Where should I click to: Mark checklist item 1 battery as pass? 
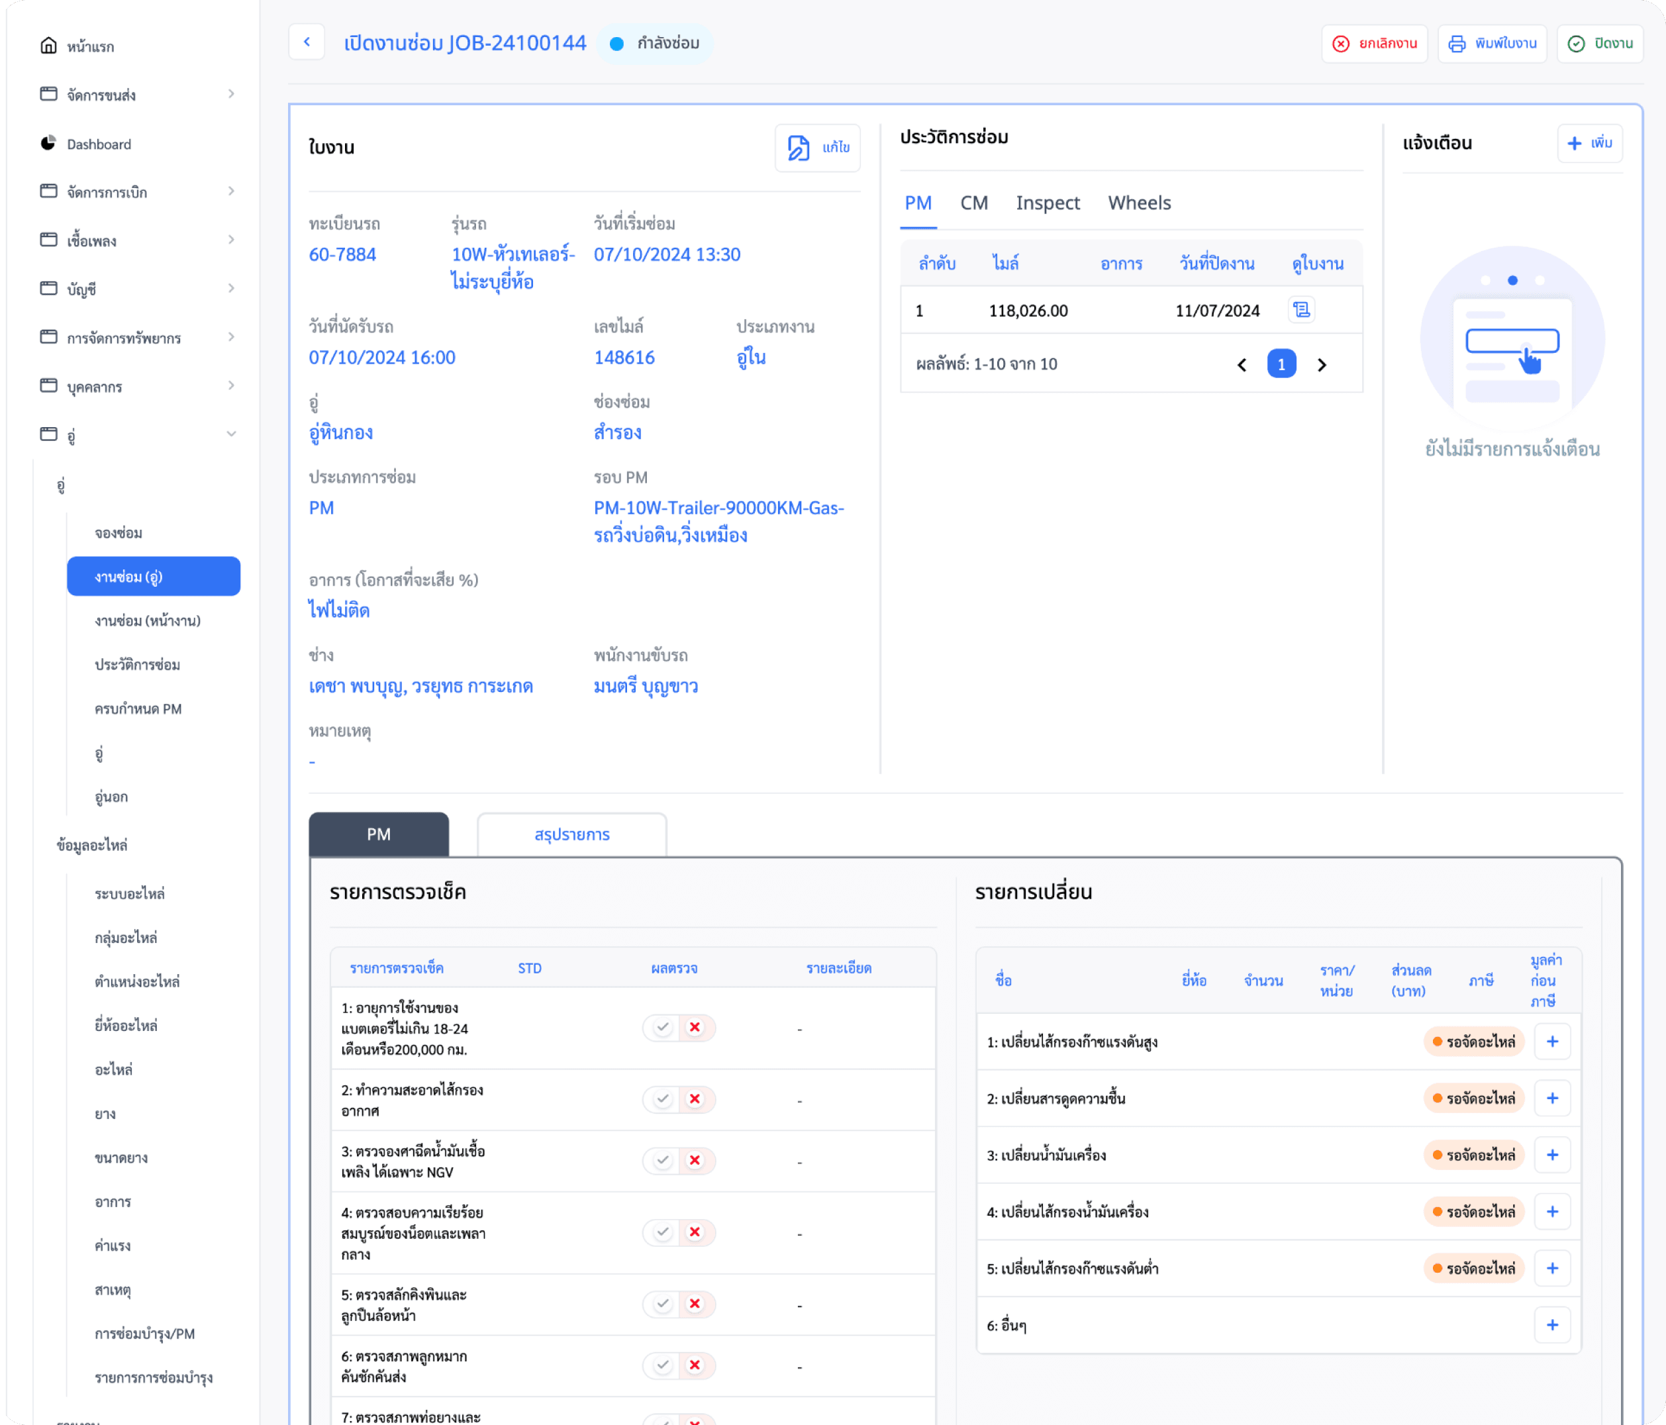pos(663,1027)
